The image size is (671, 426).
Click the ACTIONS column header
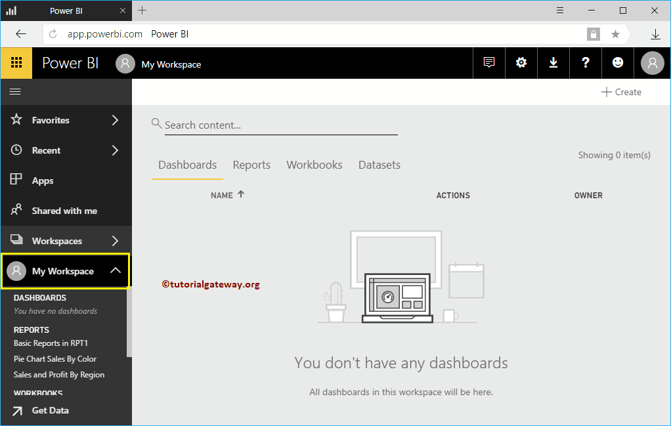point(453,196)
